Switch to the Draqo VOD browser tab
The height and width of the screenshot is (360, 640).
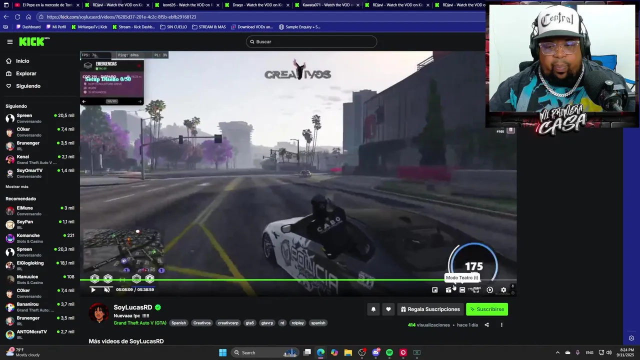click(256, 5)
